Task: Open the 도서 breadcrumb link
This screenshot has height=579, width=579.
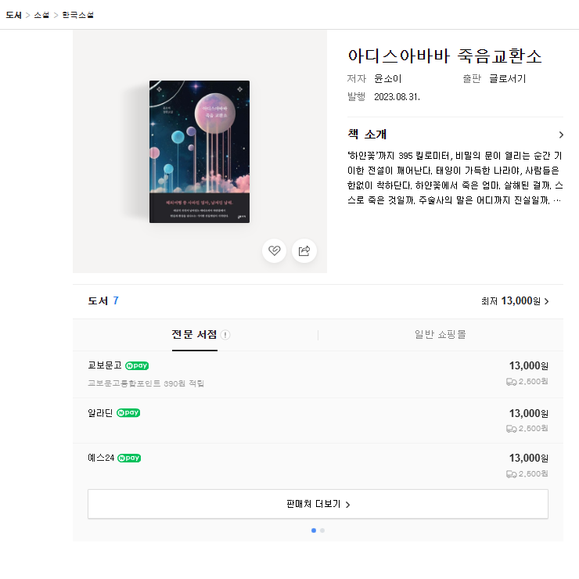Action: [13, 15]
